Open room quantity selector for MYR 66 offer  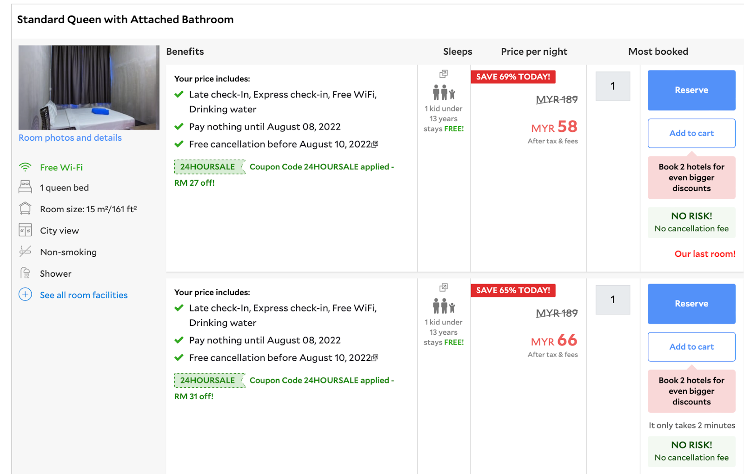613,300
